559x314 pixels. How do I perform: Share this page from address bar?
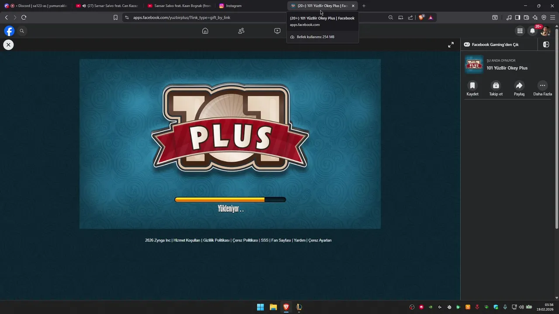(411, 17)
